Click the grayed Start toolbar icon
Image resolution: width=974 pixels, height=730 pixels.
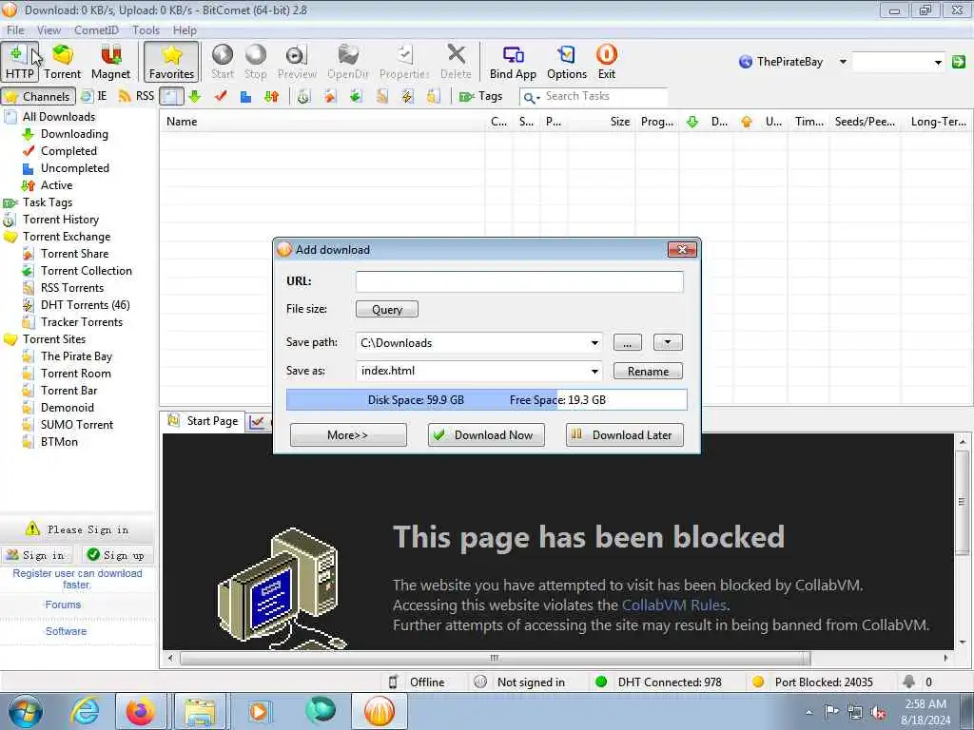[222, 62]
